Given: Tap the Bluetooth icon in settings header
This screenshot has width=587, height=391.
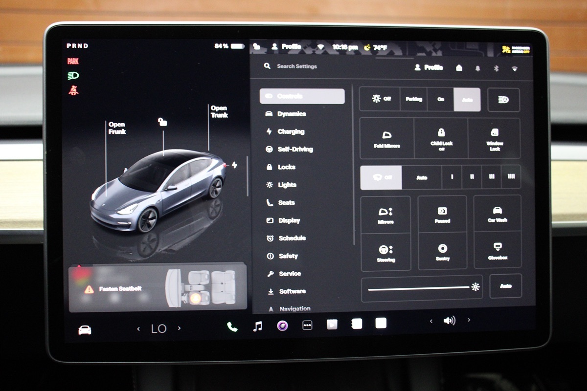Looking at the screenshot, I should [496, 68].
